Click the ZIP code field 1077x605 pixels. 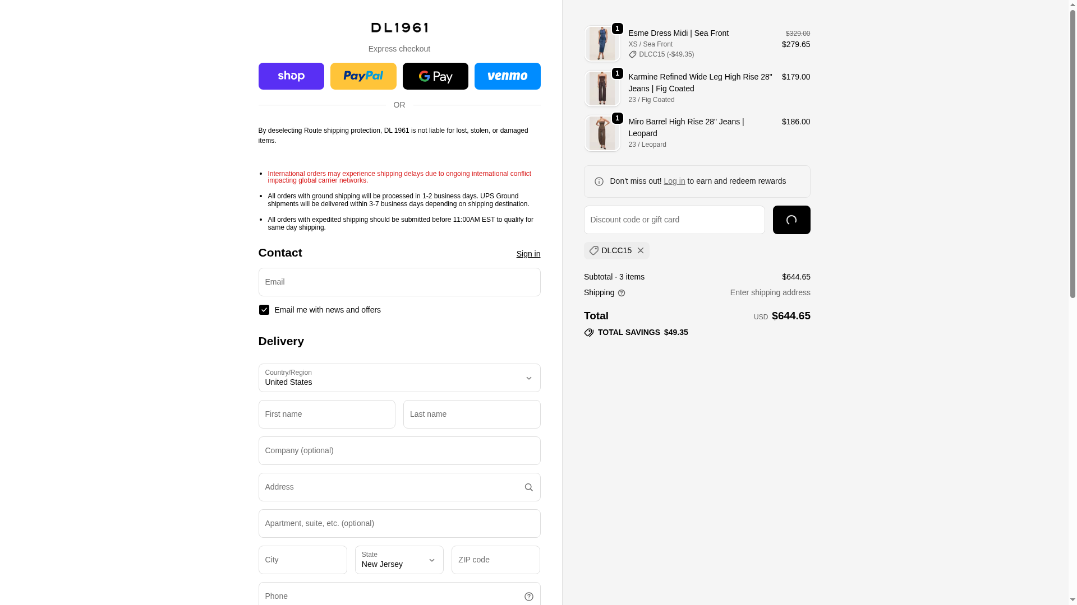tap(495, 560)
